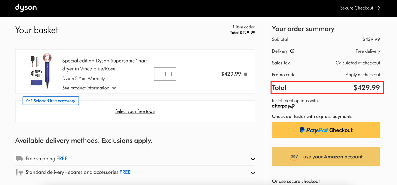Screen dimensions: 397x185
Task: Open the See product information link
Action: point(86,88)
